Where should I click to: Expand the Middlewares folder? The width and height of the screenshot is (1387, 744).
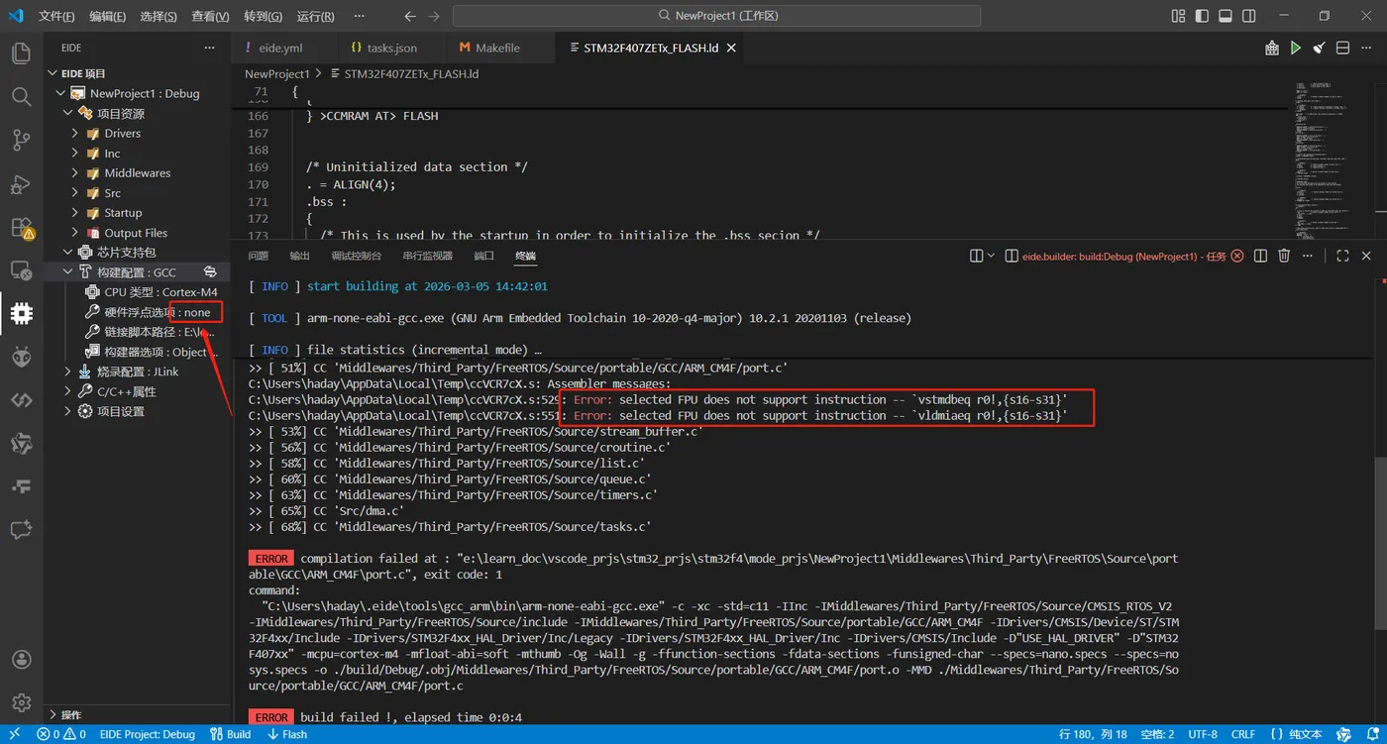[x=137, y=172]
